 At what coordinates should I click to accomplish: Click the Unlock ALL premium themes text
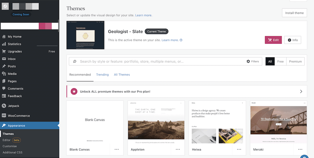click(x=115, y=92)
